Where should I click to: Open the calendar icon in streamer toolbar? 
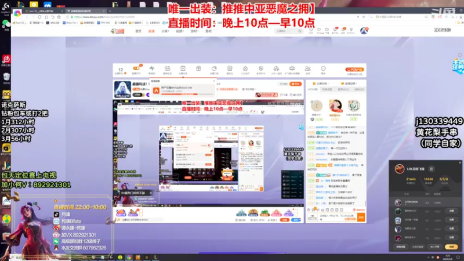click(x=167, y=68)
